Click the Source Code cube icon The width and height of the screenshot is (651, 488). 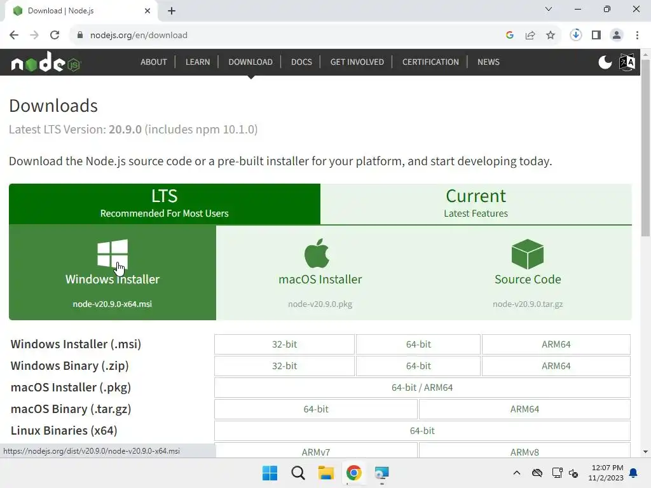[x=528, y=254]
